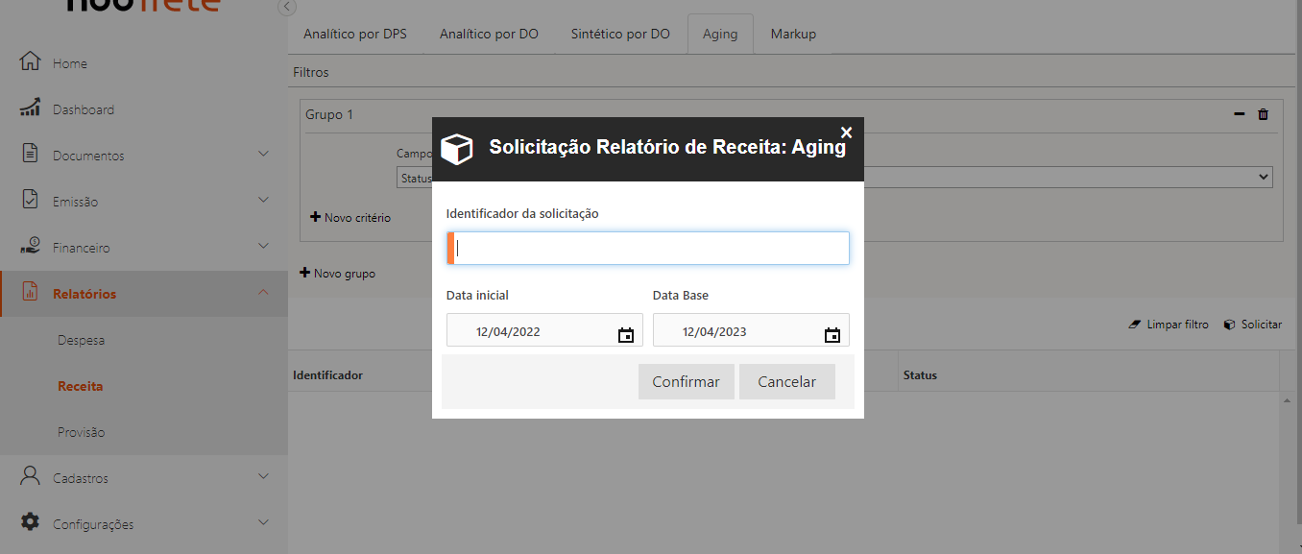The image size is (1302, 554).
Task: Collapse the Relatórios section
Action: [x=263, y=293]
